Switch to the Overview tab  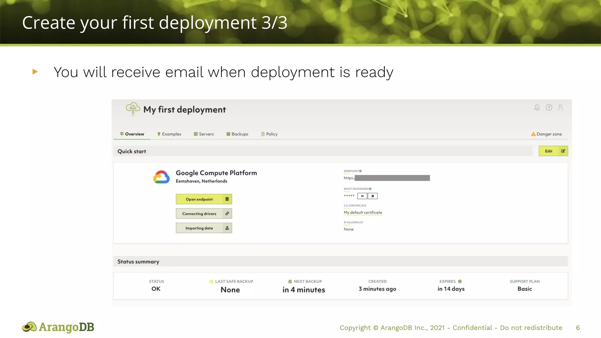[x=132, y=134]
